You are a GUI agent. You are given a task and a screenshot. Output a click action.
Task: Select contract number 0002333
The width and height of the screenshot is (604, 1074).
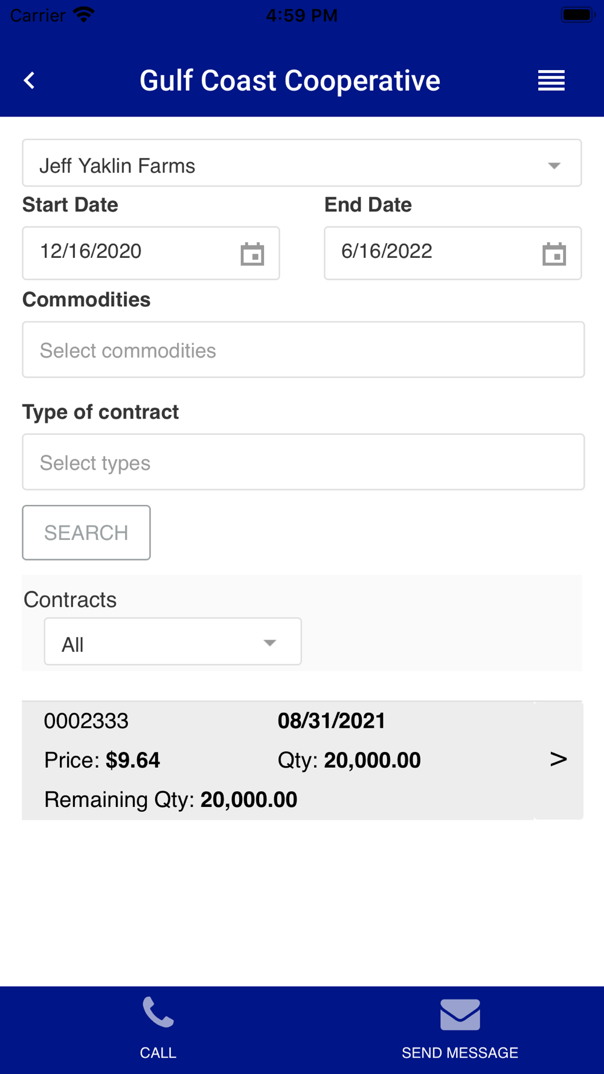(86, 721)
